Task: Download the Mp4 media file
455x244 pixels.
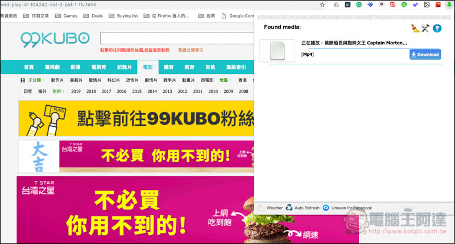Action: (425, 55)
